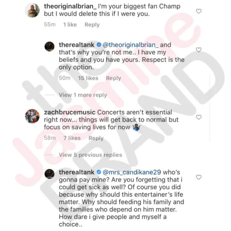The height and width of the screenshot is (231, 231).
Task: Like zachbrucemusic's comment about concerts
Action: (x=199, y=117)
